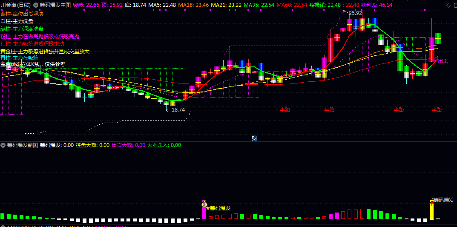Click the 出击 signal label
The width and height of the screenshot is (457, 227).
tap(443, 61)
